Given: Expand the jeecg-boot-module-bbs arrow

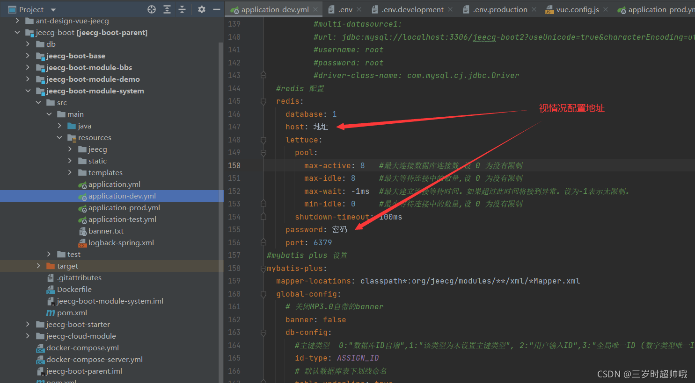Looking at the screenshot, I should [28, 67].
